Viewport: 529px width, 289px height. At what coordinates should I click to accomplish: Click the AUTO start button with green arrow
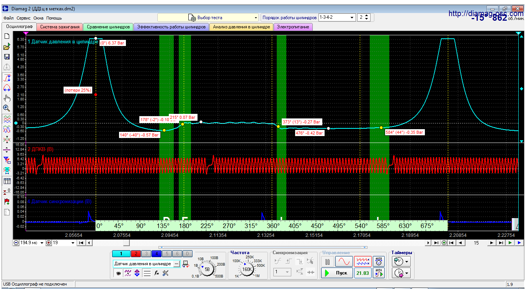(379, 273)
